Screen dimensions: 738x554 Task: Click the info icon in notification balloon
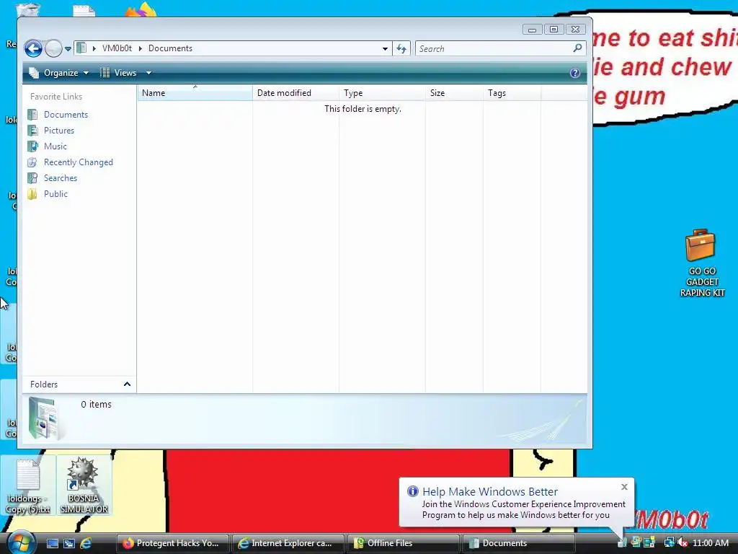413,491
